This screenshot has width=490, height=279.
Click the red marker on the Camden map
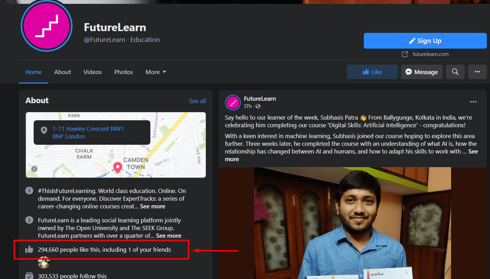point(118,167)
